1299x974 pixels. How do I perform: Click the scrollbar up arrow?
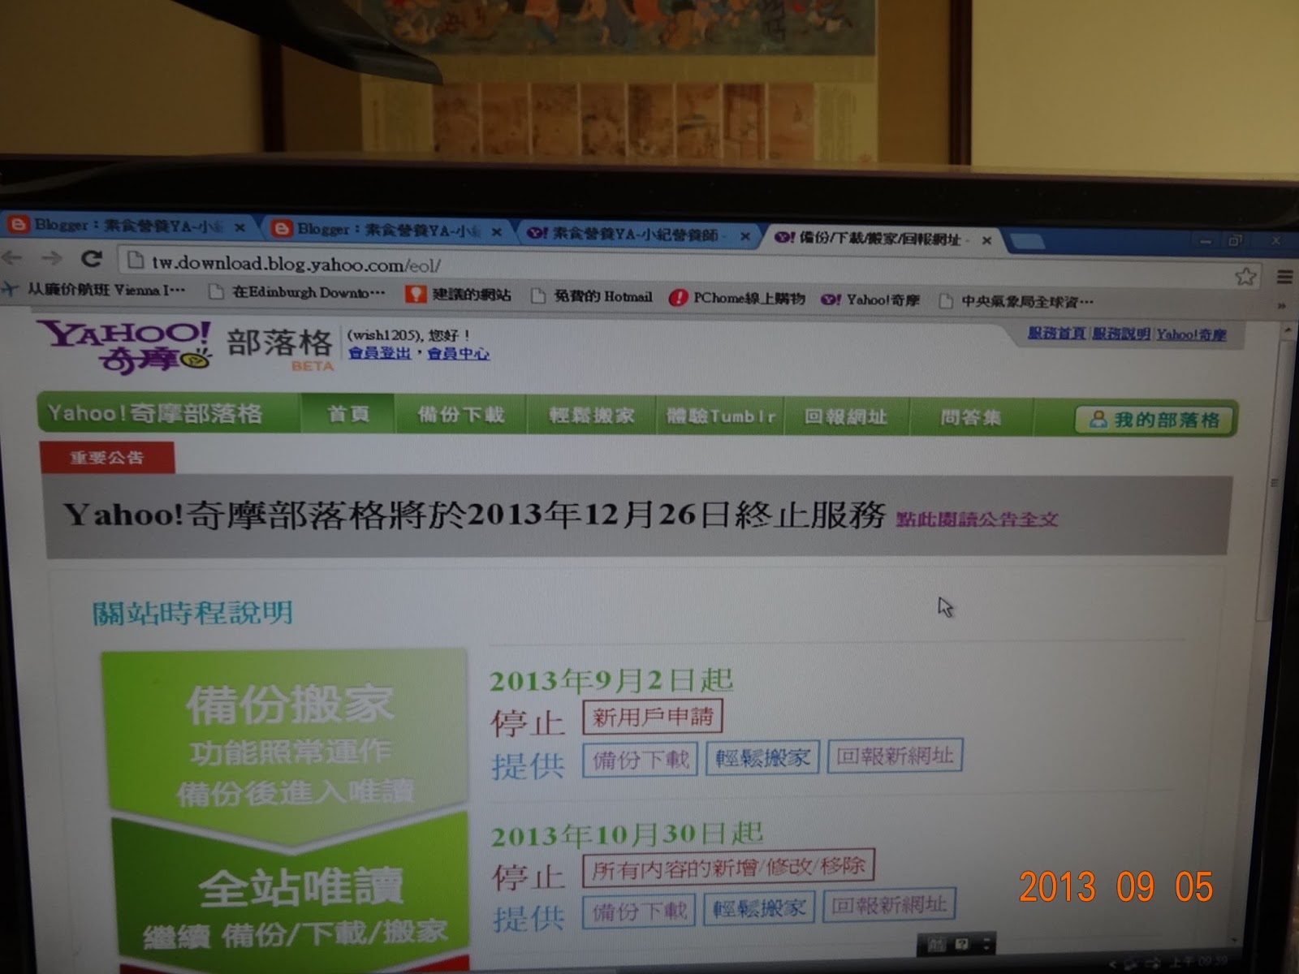pyautogui.click(x=1286, y=331)
